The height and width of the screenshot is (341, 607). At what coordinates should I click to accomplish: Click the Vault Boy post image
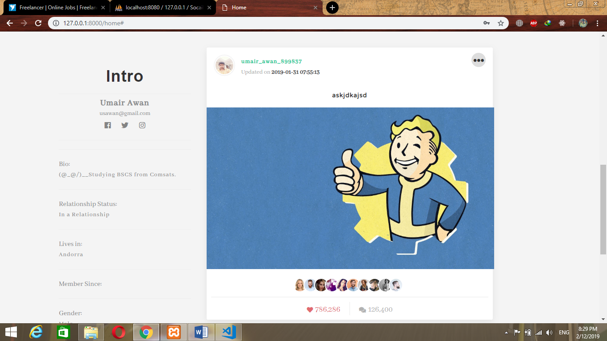(x=350, y=188)
